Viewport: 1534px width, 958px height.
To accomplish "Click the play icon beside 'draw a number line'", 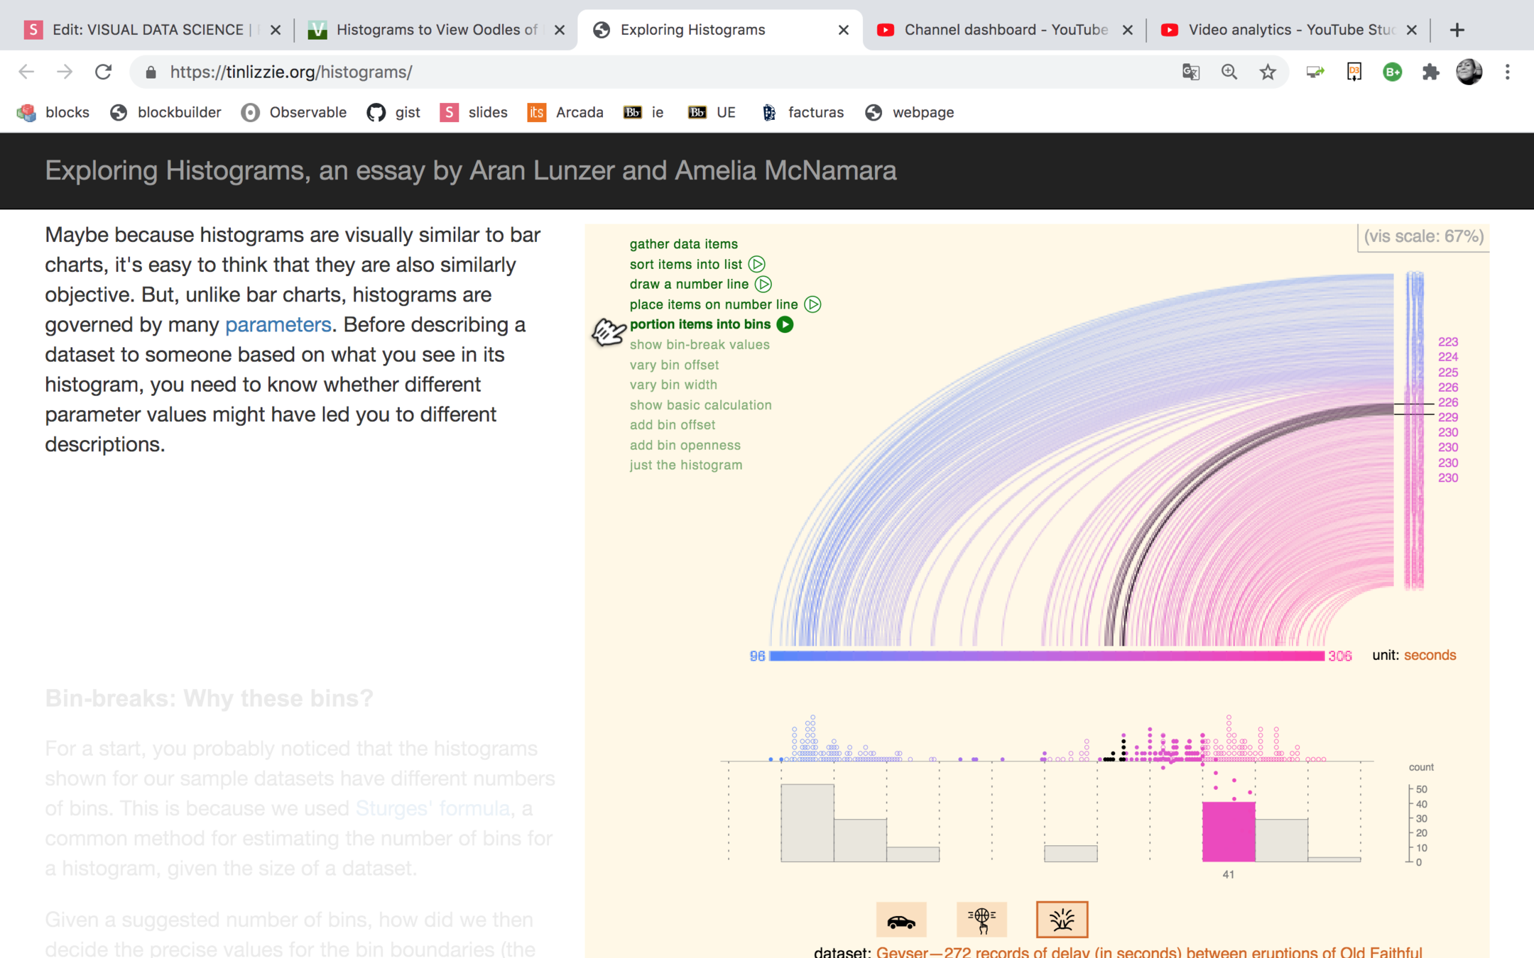I will click(x=763, y=284).
